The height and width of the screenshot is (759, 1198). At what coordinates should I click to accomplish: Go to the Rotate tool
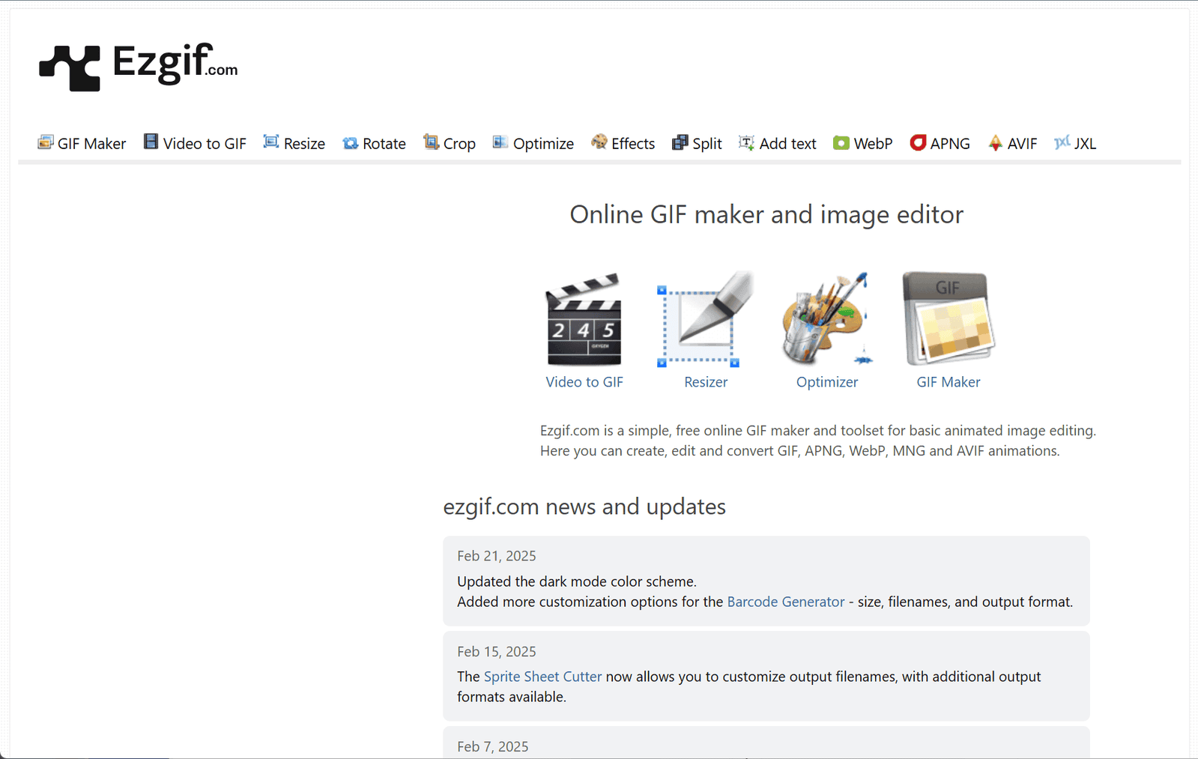[375, 143]
